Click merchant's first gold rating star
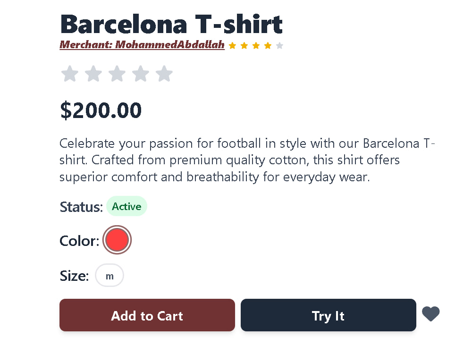Viewport: 472px width, 354px height. coord(232,45)
